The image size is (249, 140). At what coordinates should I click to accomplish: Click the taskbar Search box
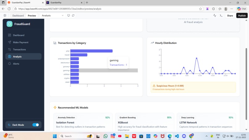pyautogui.click(x=77, y=136)
